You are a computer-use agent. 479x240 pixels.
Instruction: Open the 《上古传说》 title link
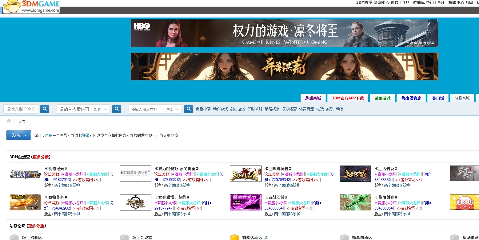click(x=386, y=169)
